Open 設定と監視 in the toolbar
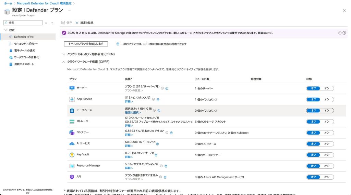Viewport: 351px width, 195px height. click(84, 23)
